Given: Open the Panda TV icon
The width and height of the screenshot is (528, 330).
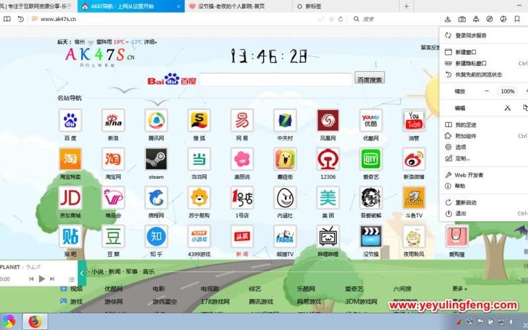Looking at the screenshot, I should pos(285,236).
